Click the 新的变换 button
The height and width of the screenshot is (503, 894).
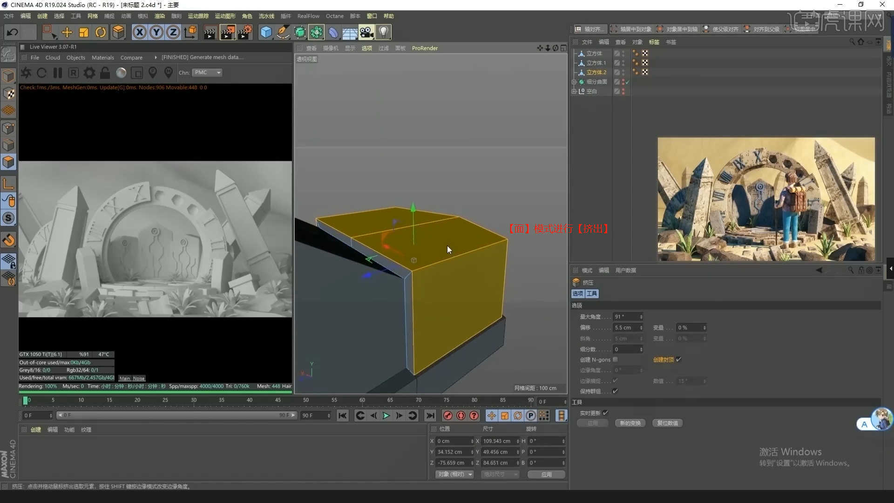[x=630, y=423]
